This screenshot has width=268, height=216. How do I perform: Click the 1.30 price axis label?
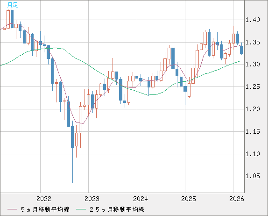253,65
